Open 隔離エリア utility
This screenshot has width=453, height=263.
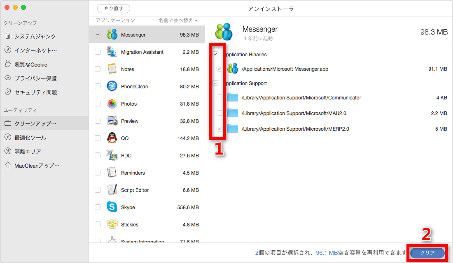coord(28,151)
